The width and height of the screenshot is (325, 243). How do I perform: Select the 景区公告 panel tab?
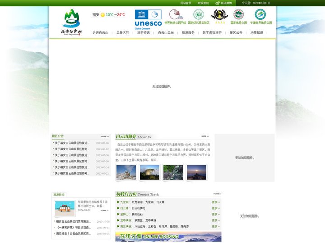[x=58, y=136]
